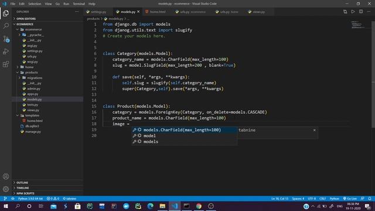Click the tabnine status bar item

point(69,199)
